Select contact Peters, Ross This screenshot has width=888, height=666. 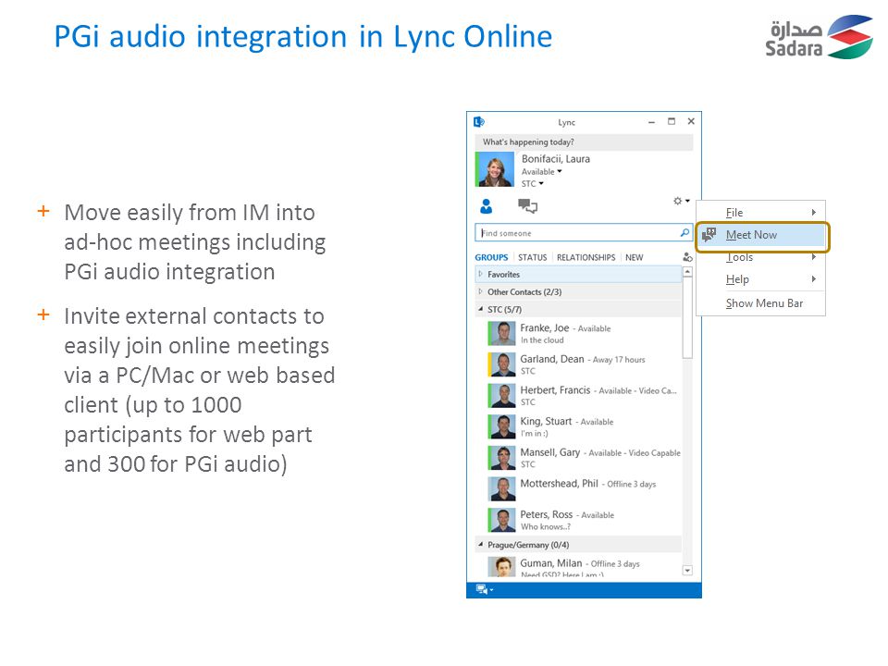(x=578, y=520)
